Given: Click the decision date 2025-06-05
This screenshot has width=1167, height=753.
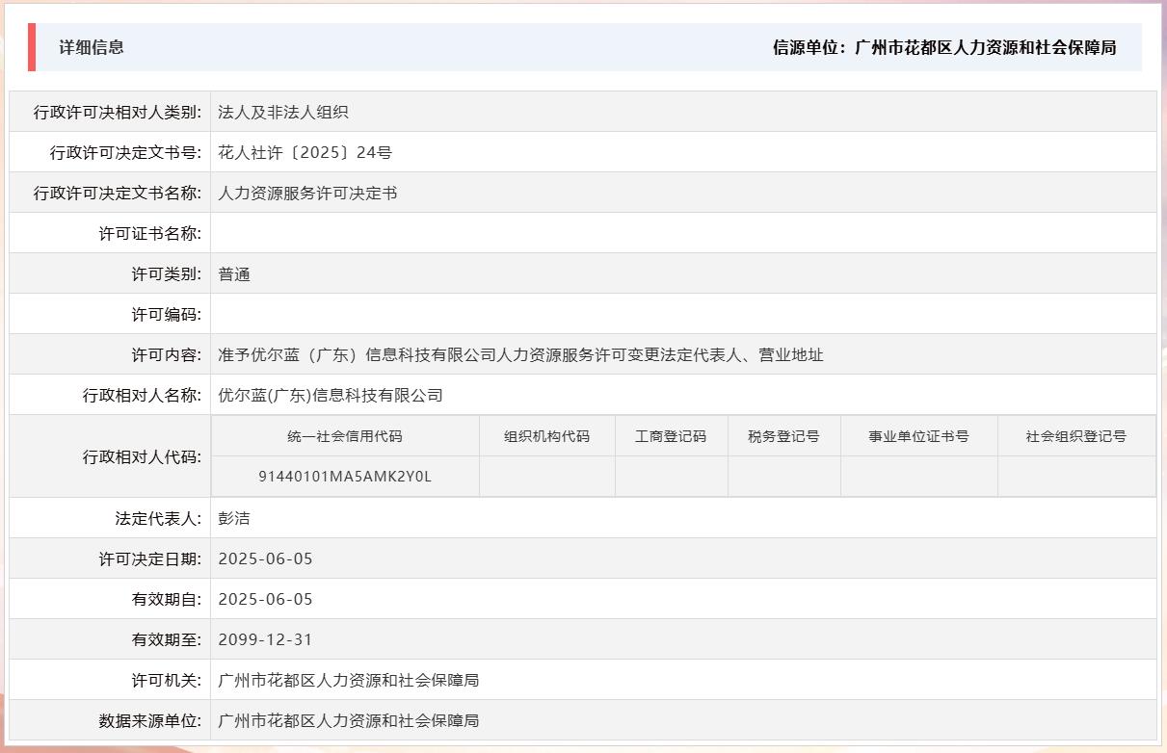Looking at the screenshot, I should [x=267, y=558].
